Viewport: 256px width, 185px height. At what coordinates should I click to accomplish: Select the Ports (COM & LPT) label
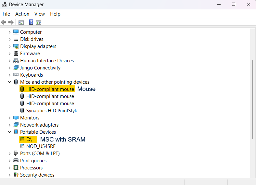pyautogui.click(x=40, y=153)
